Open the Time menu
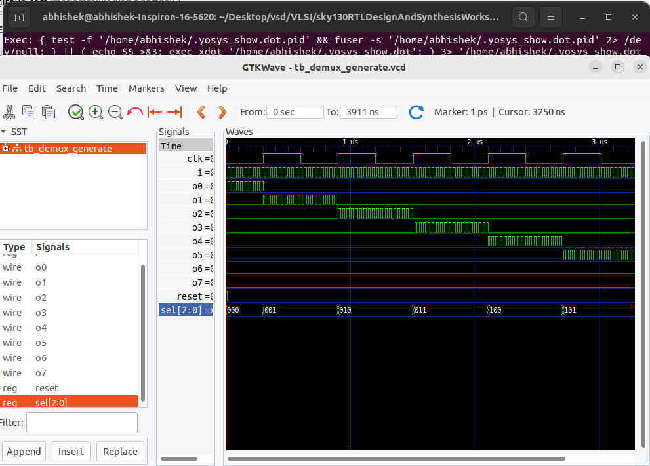The width and height of the screenshot is (650, 466). (x=108, y=88)
